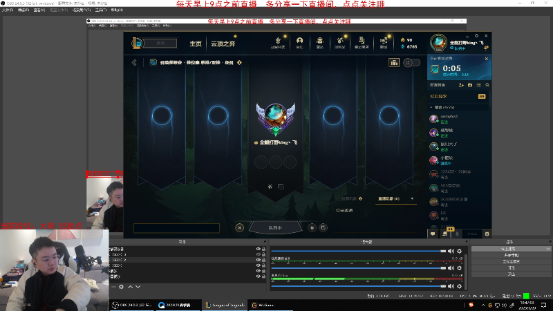Open the 好友请求 friend requests row
The width and height of the screenshot is (553, 311).
click(458, 96)
